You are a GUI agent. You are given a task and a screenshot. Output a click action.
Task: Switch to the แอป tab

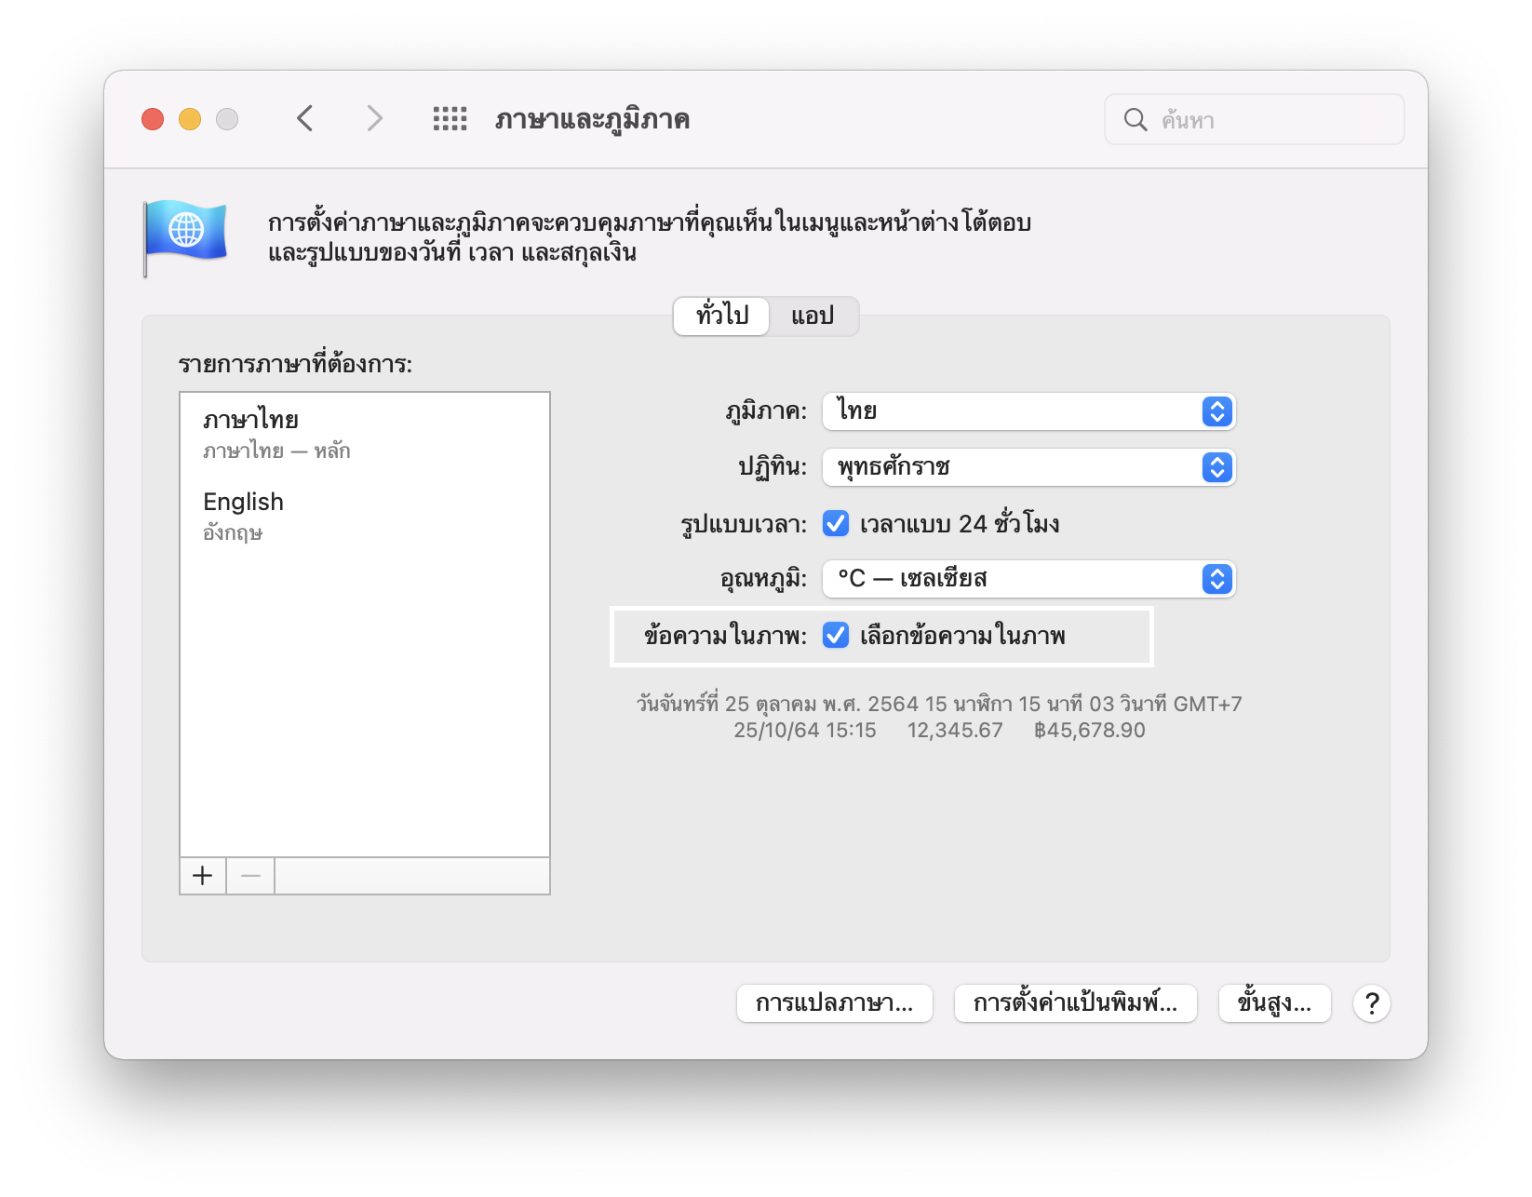pyautogui.click(x=813, y=316)
